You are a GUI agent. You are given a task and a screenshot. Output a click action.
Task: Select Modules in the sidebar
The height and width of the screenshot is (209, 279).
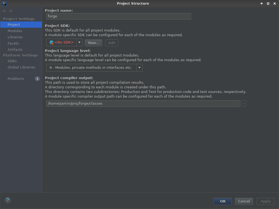click(15, 31)
